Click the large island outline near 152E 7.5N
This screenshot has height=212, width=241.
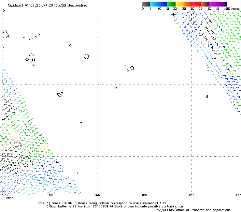[30, 59]
